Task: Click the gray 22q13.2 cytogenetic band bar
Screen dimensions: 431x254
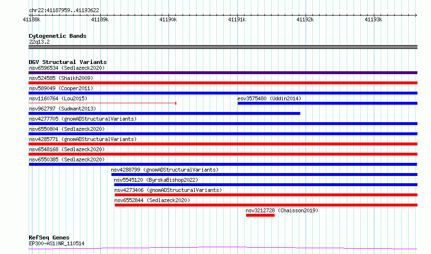Action: 223,47
